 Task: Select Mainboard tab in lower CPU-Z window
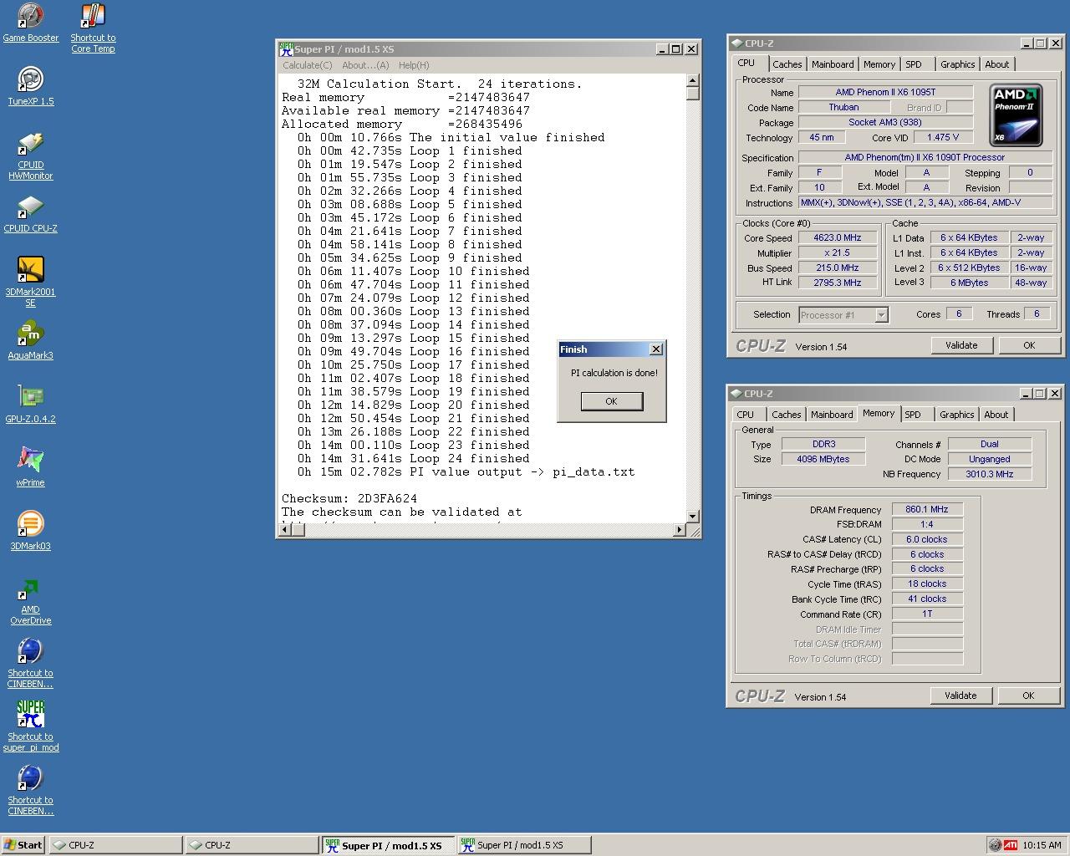[x=832, y=415]
